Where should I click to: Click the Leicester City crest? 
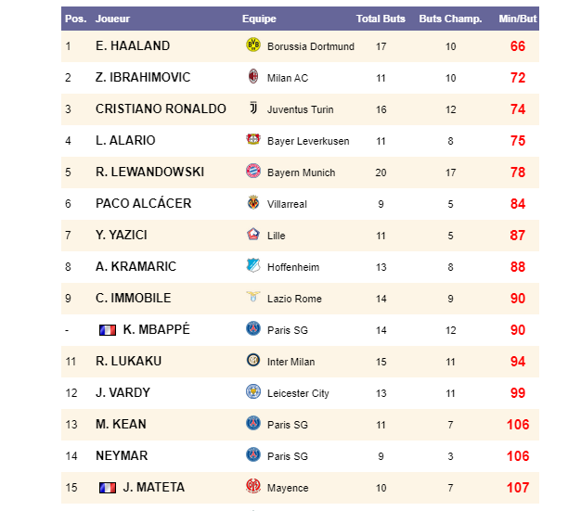(x=252, y=392)
